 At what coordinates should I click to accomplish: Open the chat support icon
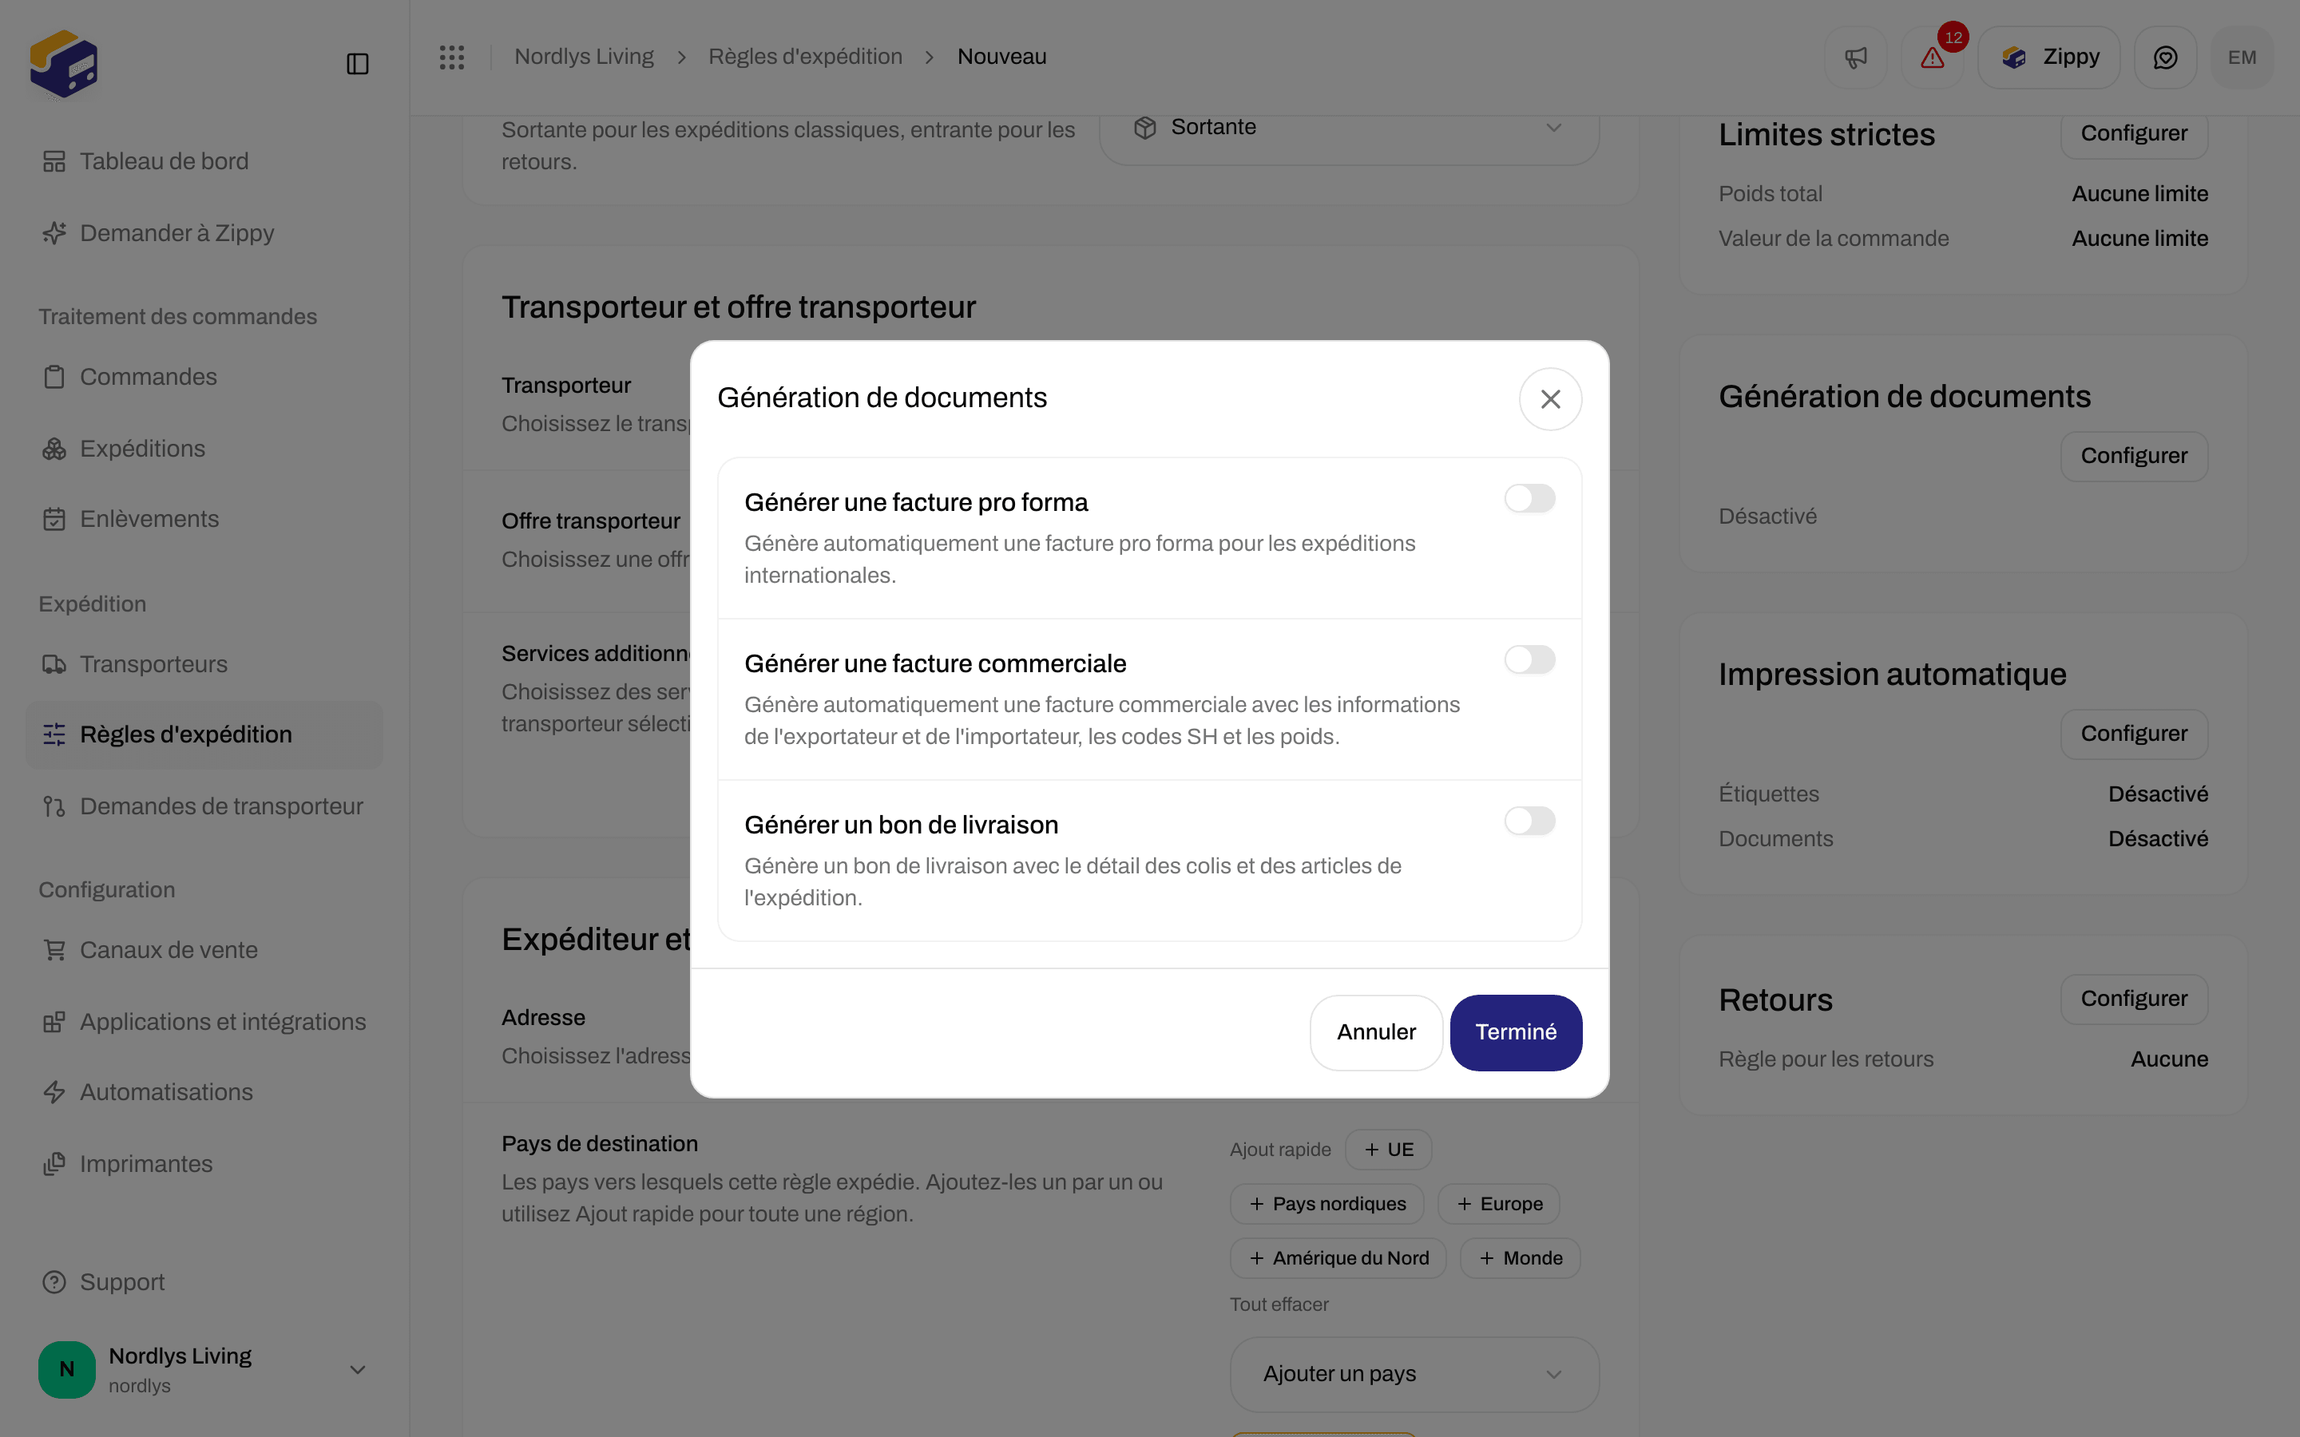point(2165,58)
